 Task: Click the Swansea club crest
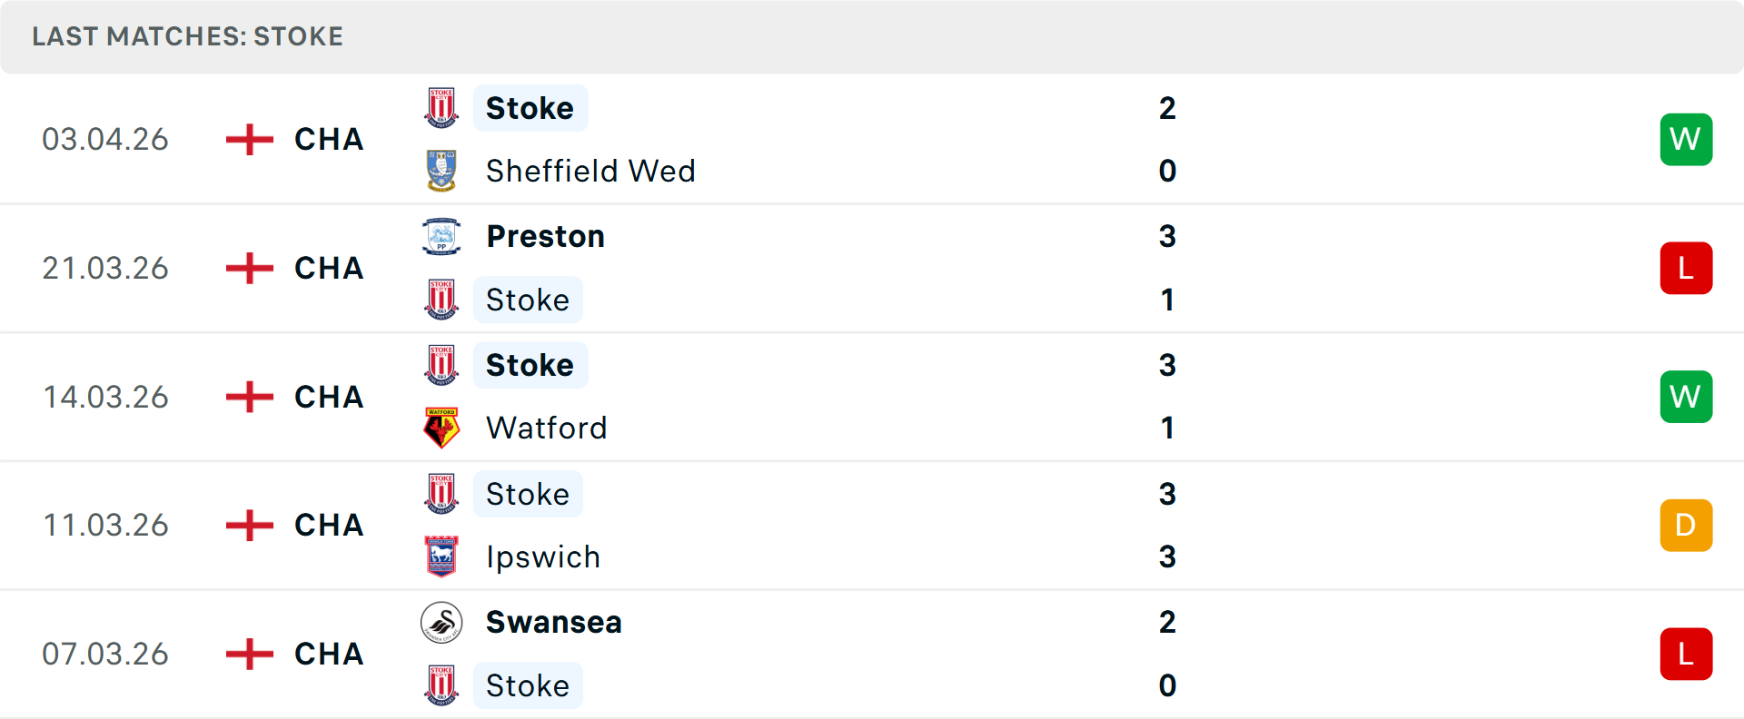(x=441, y=623)
